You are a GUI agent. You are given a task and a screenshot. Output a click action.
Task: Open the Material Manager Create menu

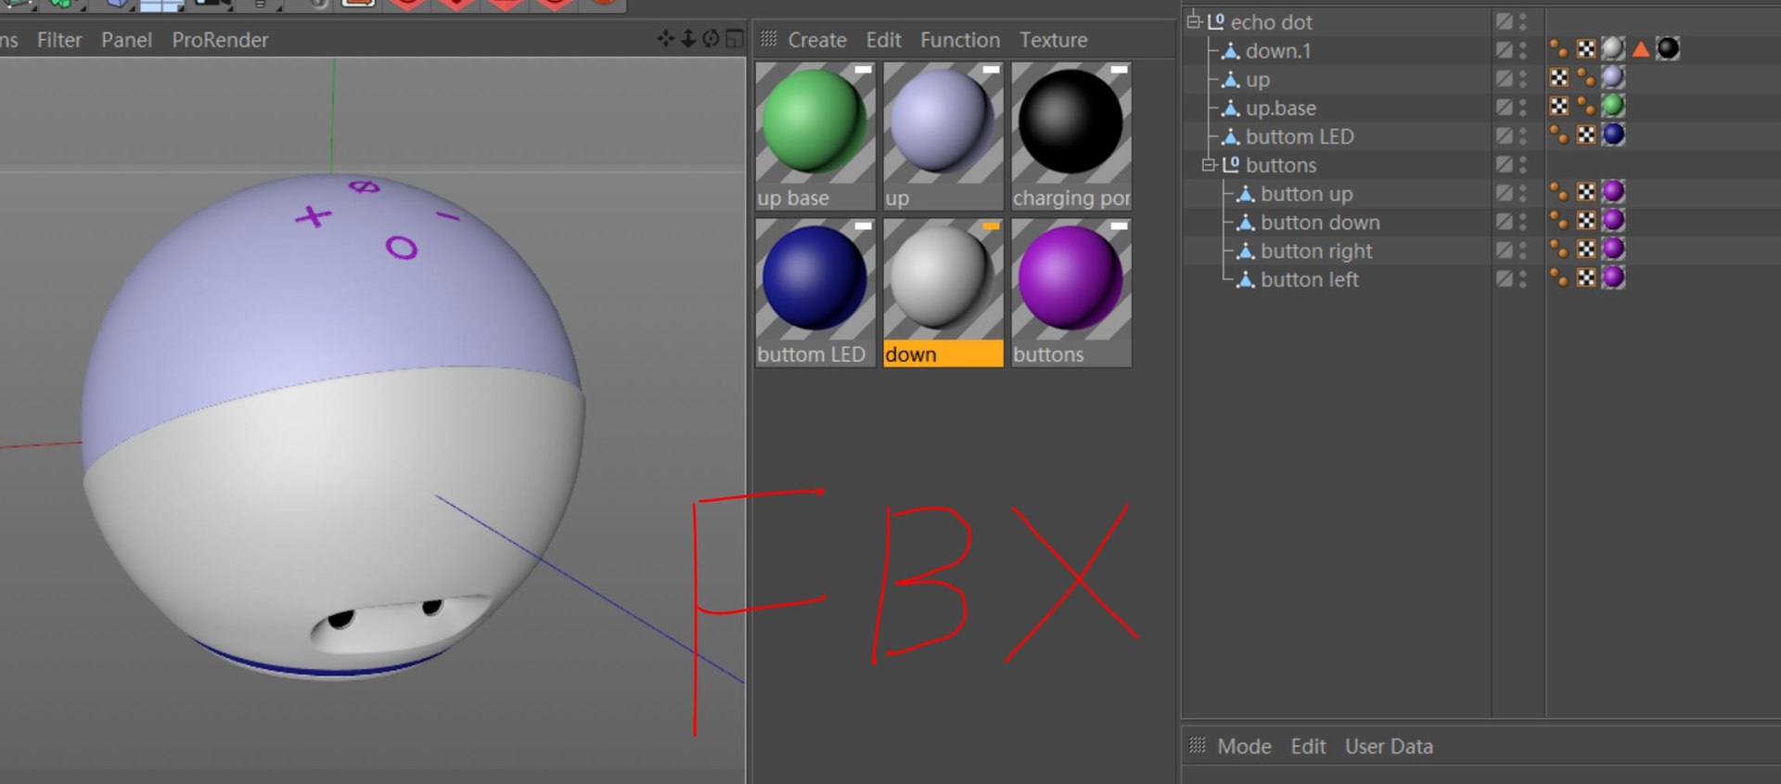coord(817,40)
